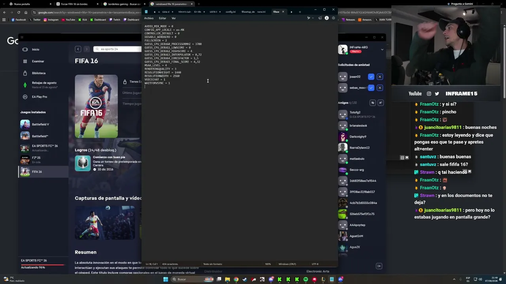Go back in the EA app

tap(78, 49)
